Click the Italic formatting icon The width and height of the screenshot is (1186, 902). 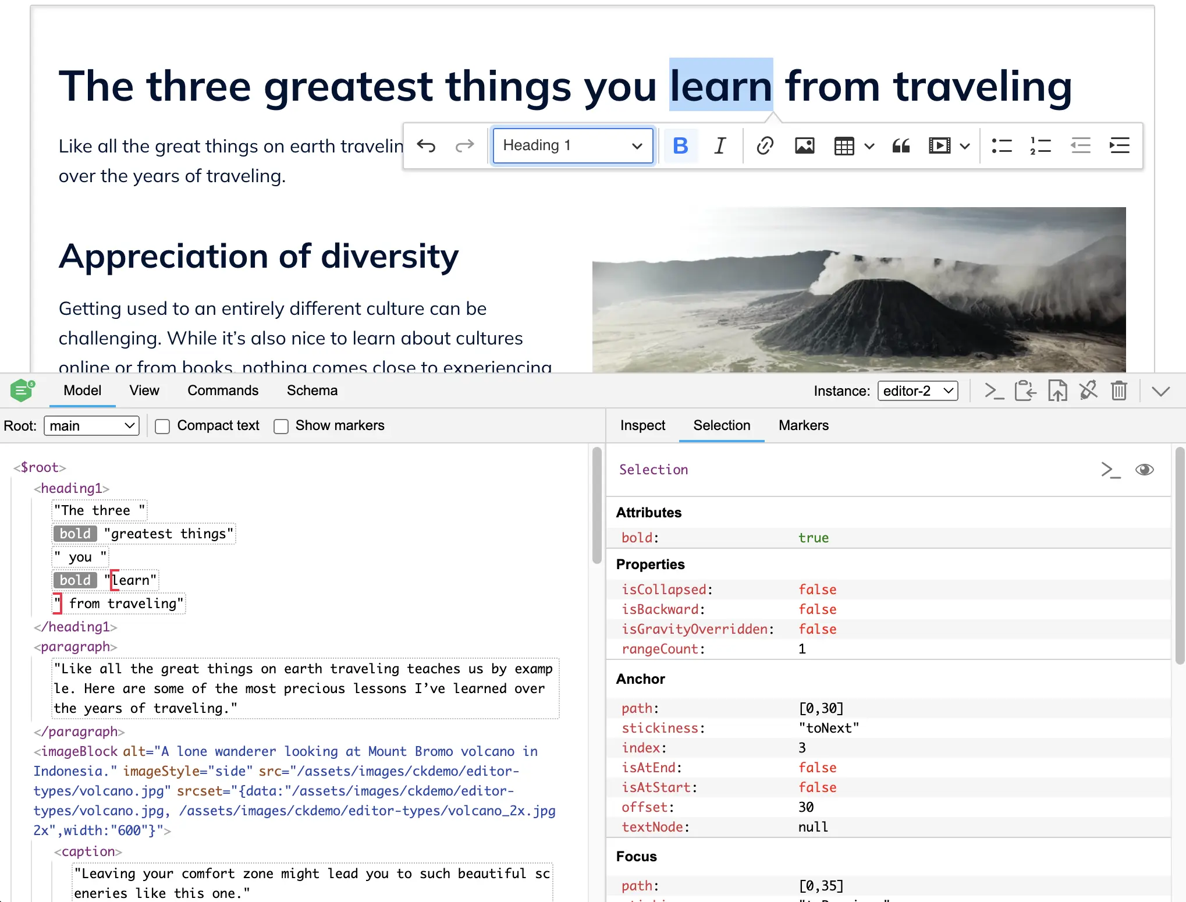pos(721,145)
